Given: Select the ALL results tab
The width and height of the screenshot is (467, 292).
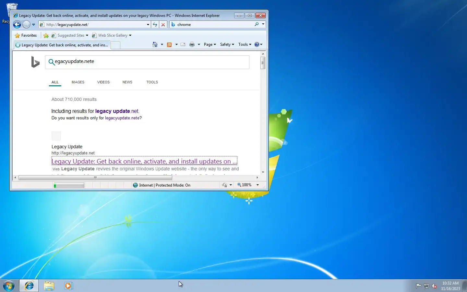Looking at the screenshot, I should [x=55, y=82].
